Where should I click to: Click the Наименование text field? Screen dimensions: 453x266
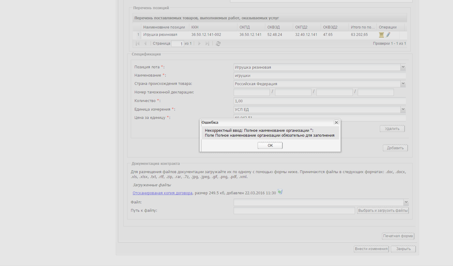tap(319, 75)
